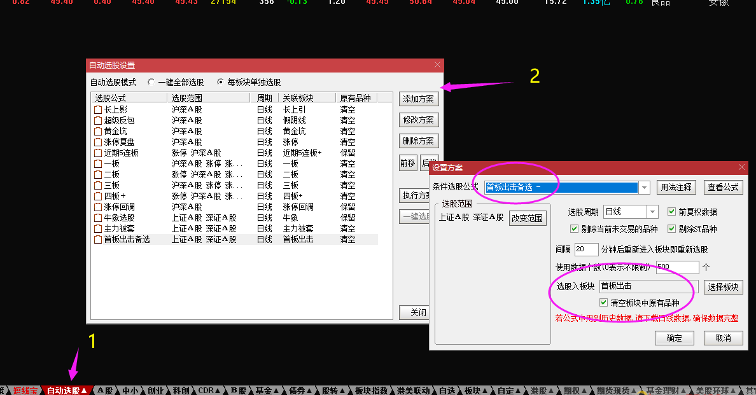The width and height of the screenshot is (756, 395).
Task: Click the icon beside 一板 formula
Action: pyautogui.click(x=98, y=163)
